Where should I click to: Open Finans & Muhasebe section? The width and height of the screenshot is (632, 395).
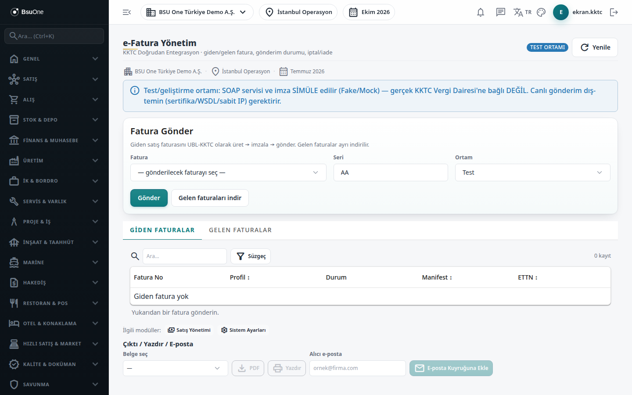(x=54, y=140)
